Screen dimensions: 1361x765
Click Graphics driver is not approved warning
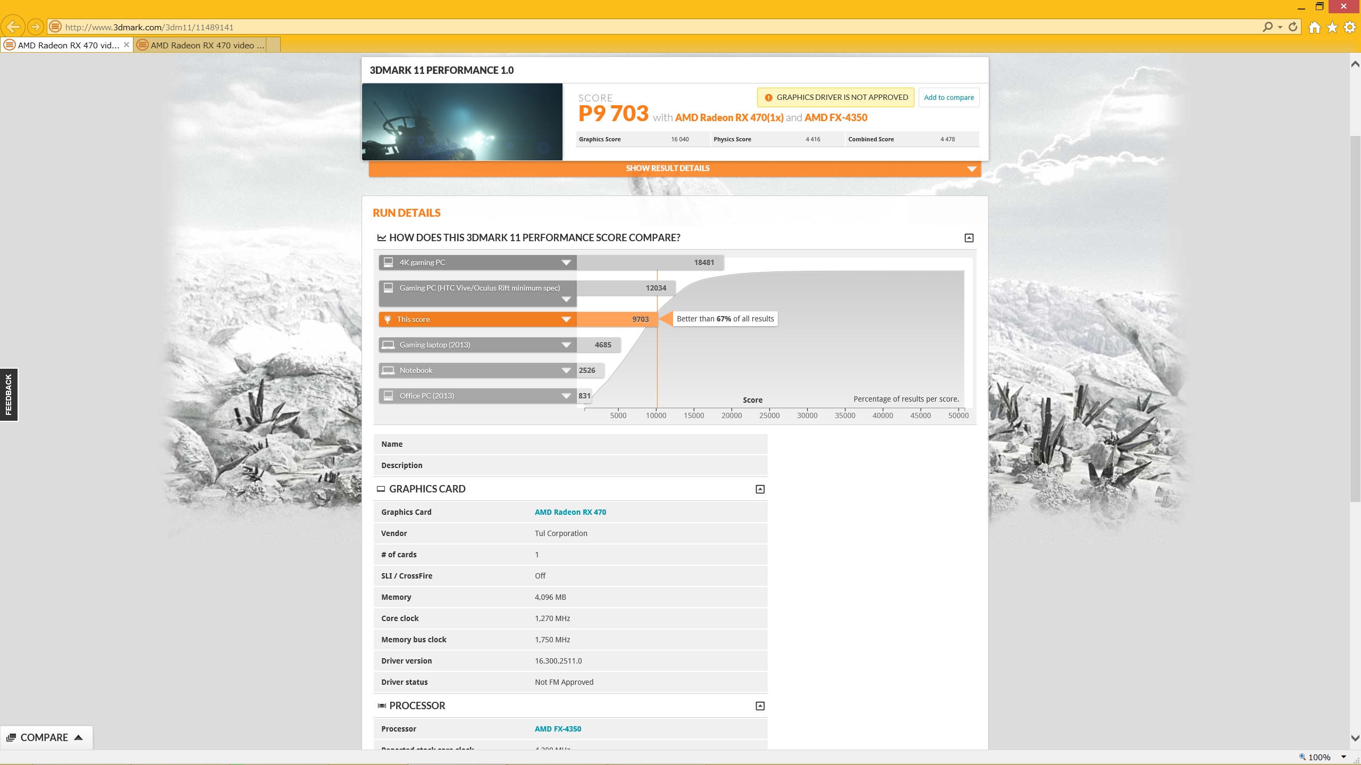(x=836, y=97)
